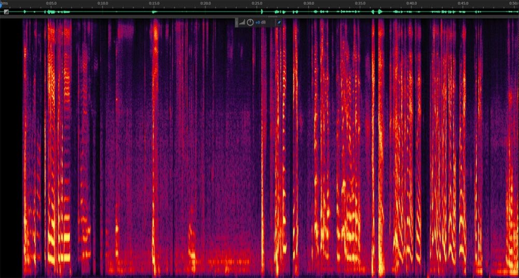Click the spectral display toggle icon at top-left

coord(6,11)
